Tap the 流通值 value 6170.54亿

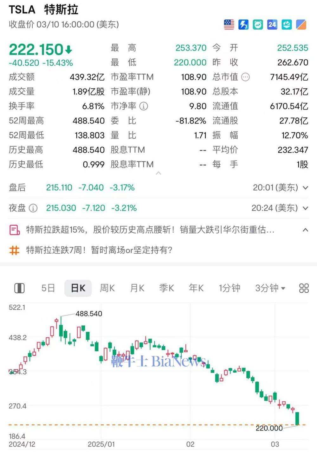[289, 106]
